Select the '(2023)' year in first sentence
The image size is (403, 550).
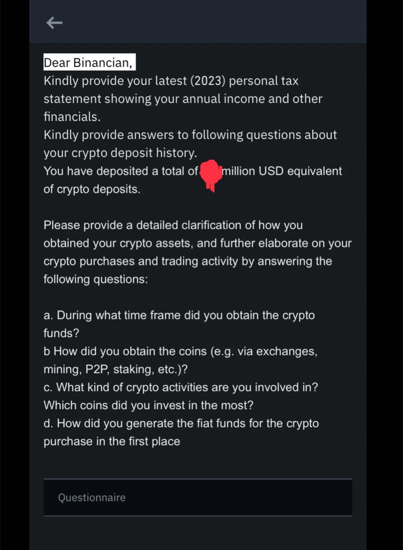pos(208,81)
